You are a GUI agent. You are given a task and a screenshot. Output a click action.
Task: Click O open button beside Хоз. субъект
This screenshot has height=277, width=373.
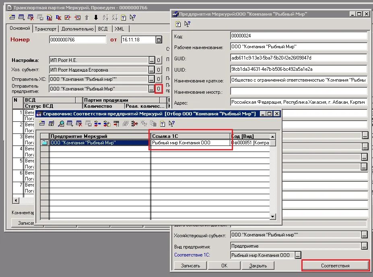tap(159, 70)
